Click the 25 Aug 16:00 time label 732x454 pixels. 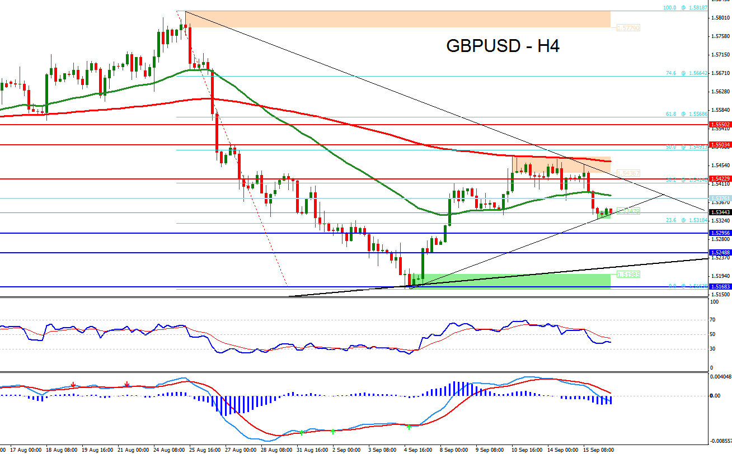205,450
